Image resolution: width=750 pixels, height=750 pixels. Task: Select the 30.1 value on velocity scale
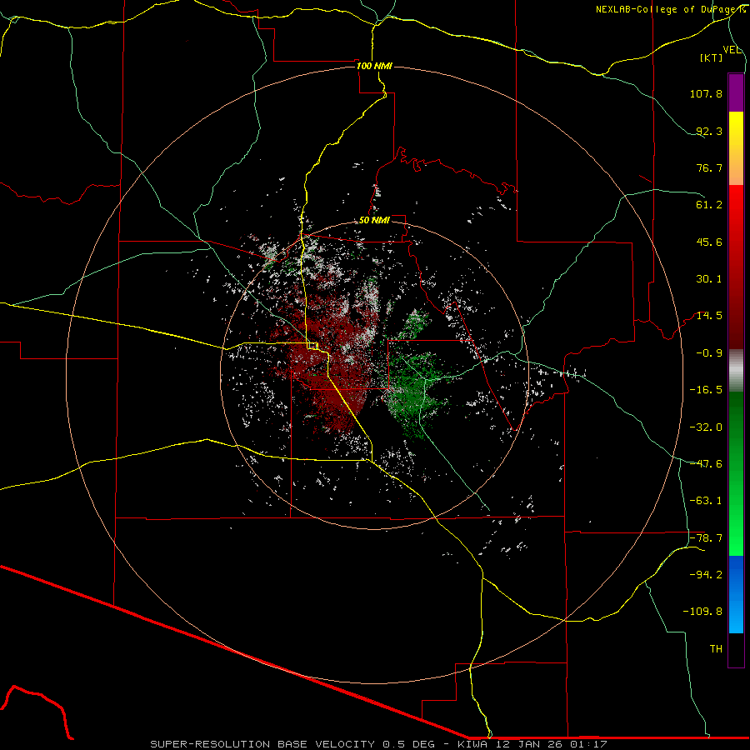pyautogui.click(x=709, y=279)
